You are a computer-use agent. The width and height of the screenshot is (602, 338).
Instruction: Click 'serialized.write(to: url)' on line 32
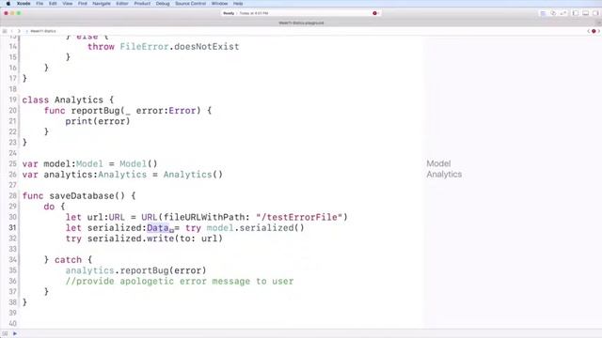coord(154,238)
